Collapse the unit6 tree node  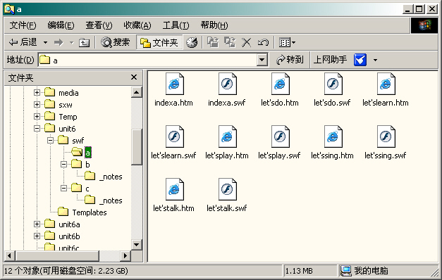37,129
